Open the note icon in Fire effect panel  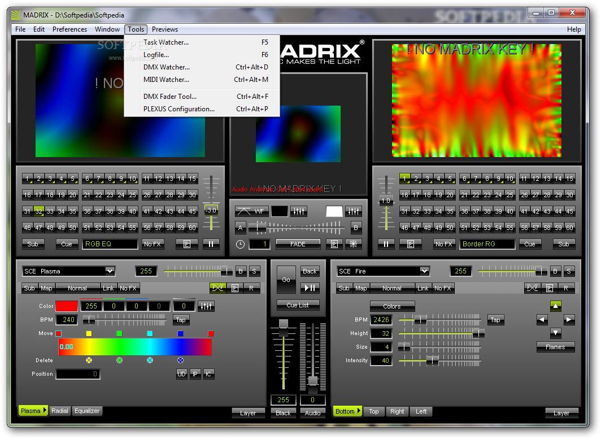(549, 288)
